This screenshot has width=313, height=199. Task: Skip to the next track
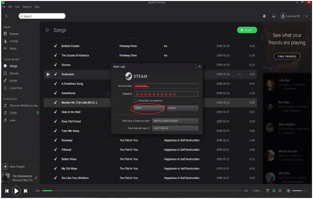(26, 191)
